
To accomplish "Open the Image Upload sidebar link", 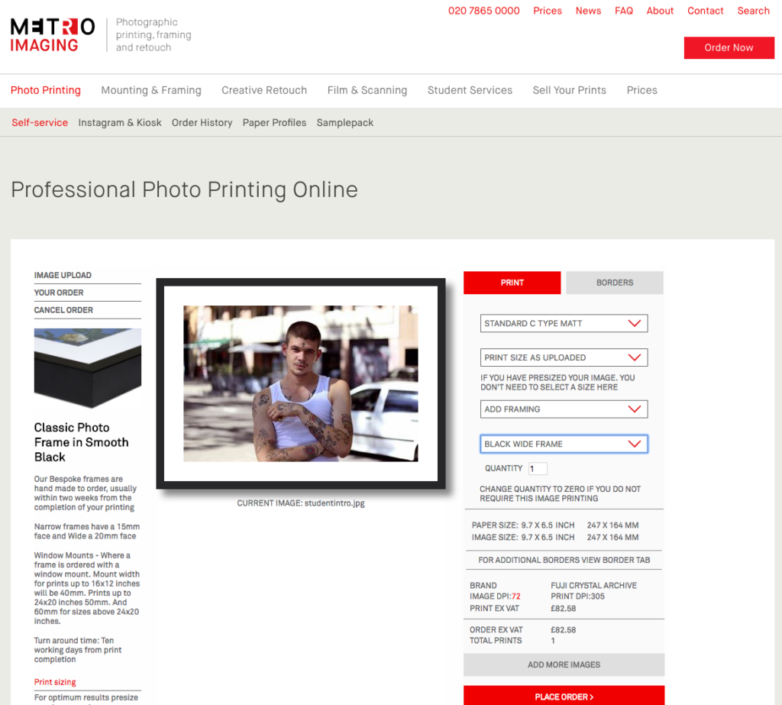I will tap(63, 275).
